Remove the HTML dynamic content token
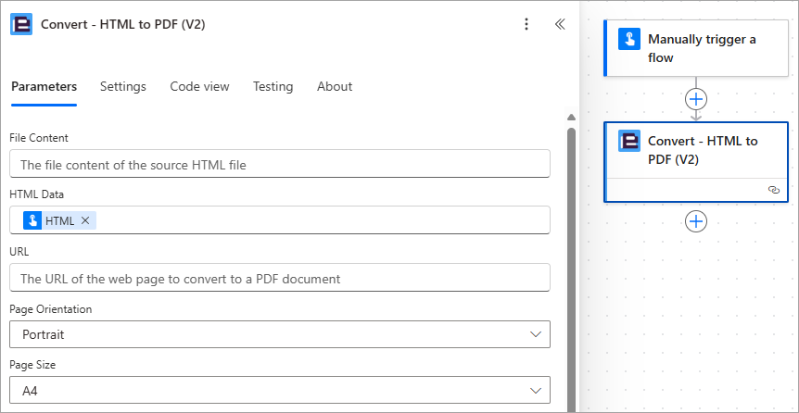Image resolution: width=799 pixels, height=413 pixels. point(85,220)
